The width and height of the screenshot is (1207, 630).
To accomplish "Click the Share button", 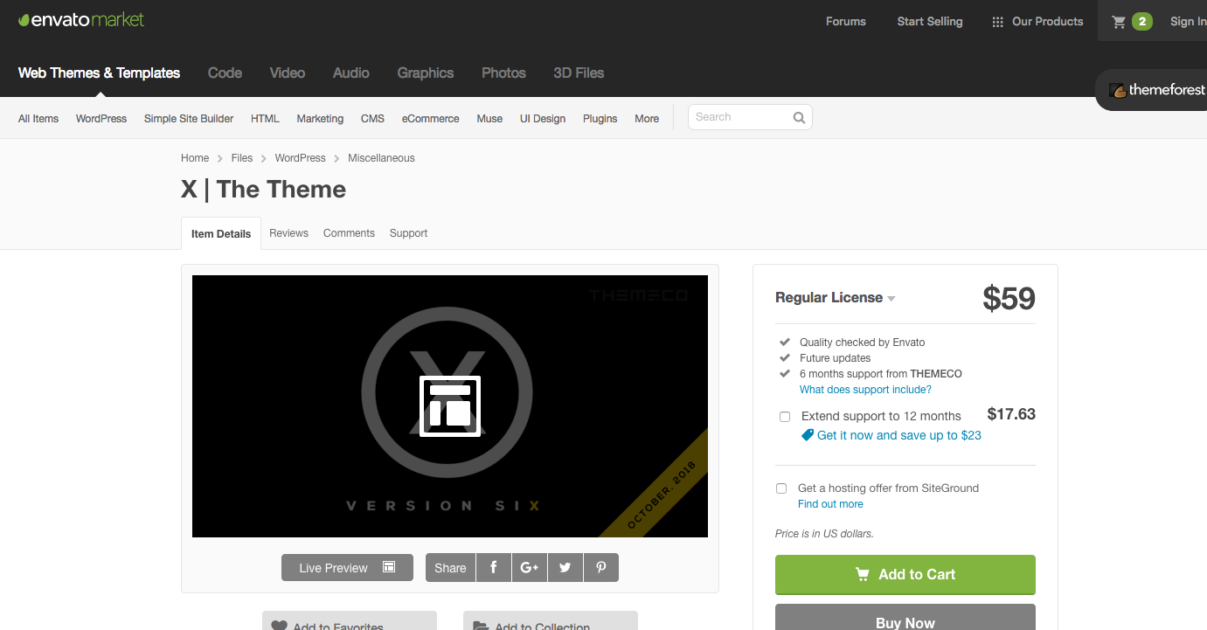I will tap(450, 568).
